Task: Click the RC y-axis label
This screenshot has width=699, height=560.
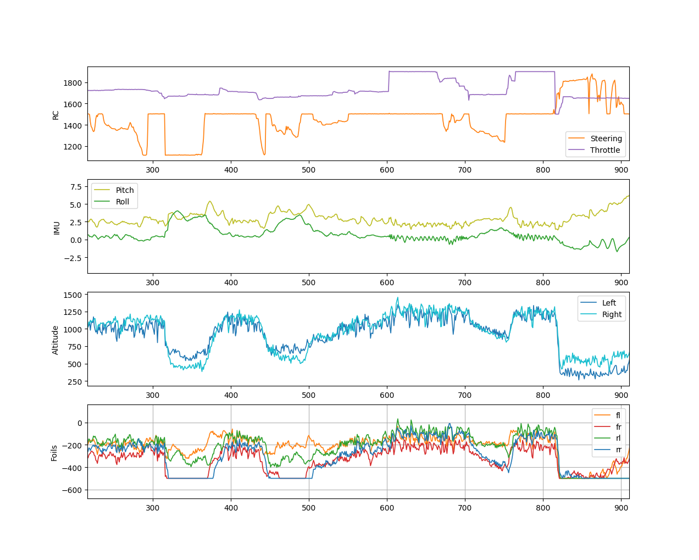Action: pyautogui.click(x=56, y=114)
